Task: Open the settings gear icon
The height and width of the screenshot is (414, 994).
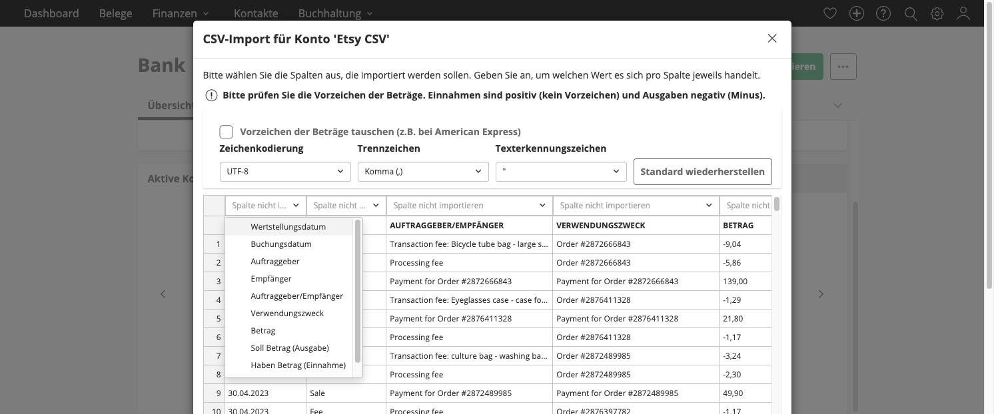Action: (x=937, y=13)
